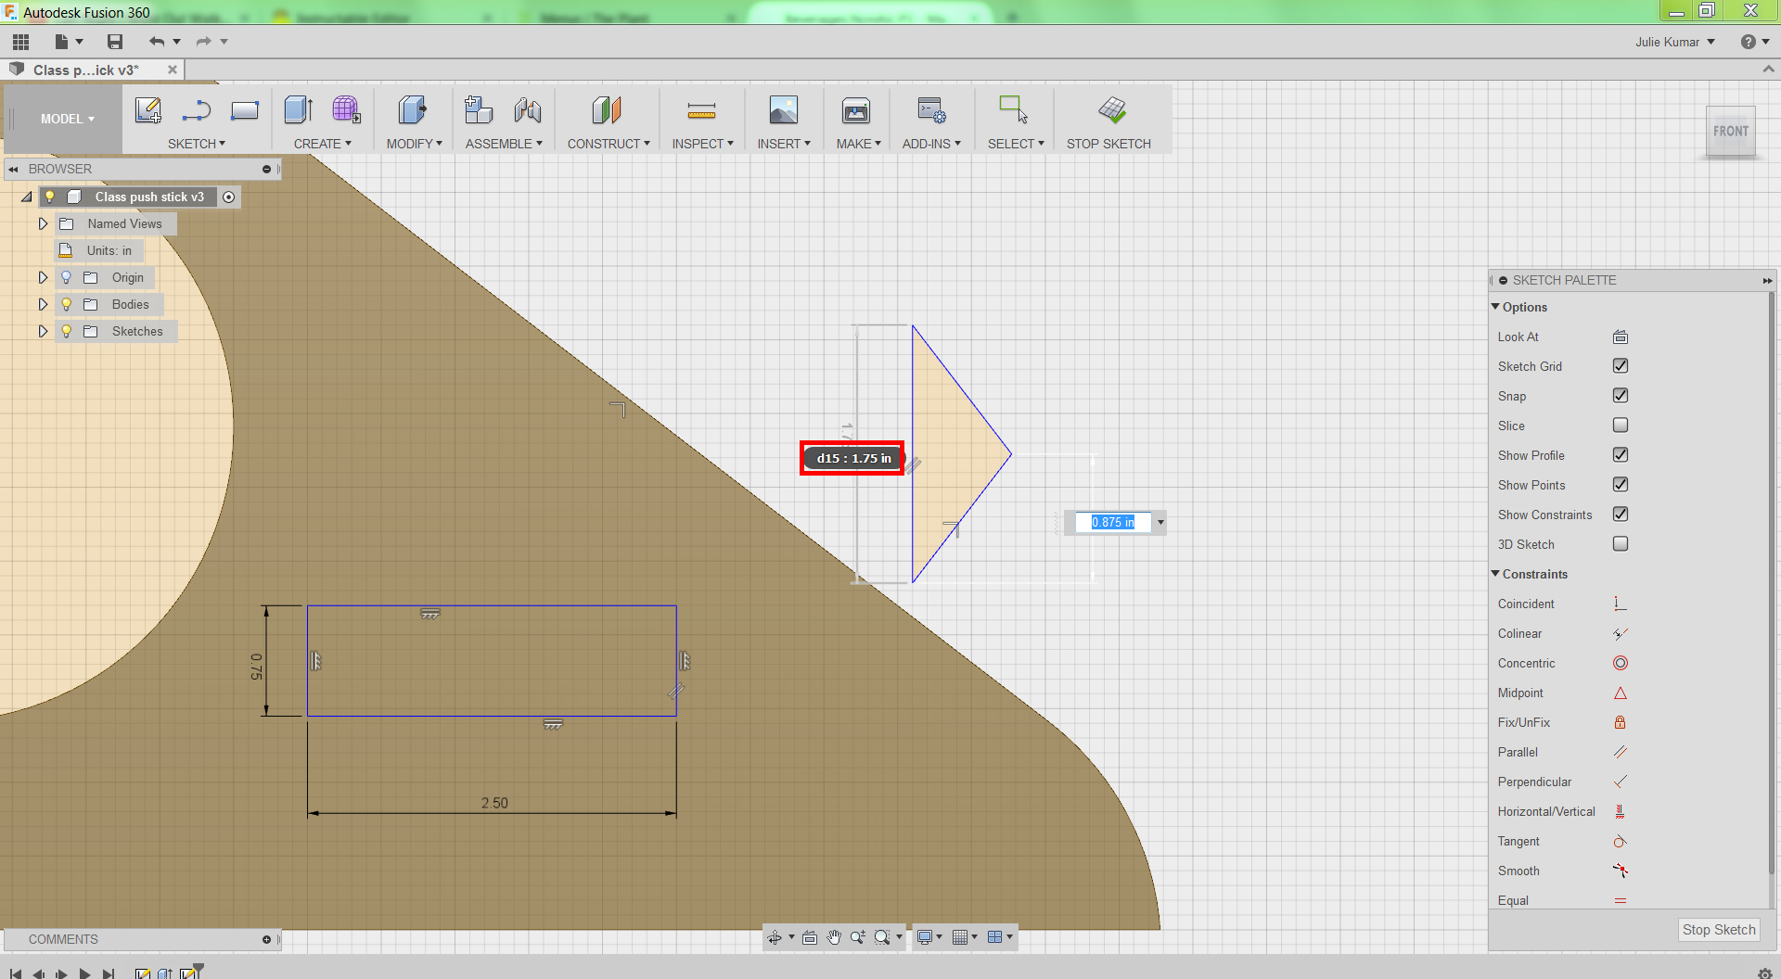The width and height of the screenshot is (1781, 979).
Task: Toggle the Show Points checkbox
Action: (1621, 485)
